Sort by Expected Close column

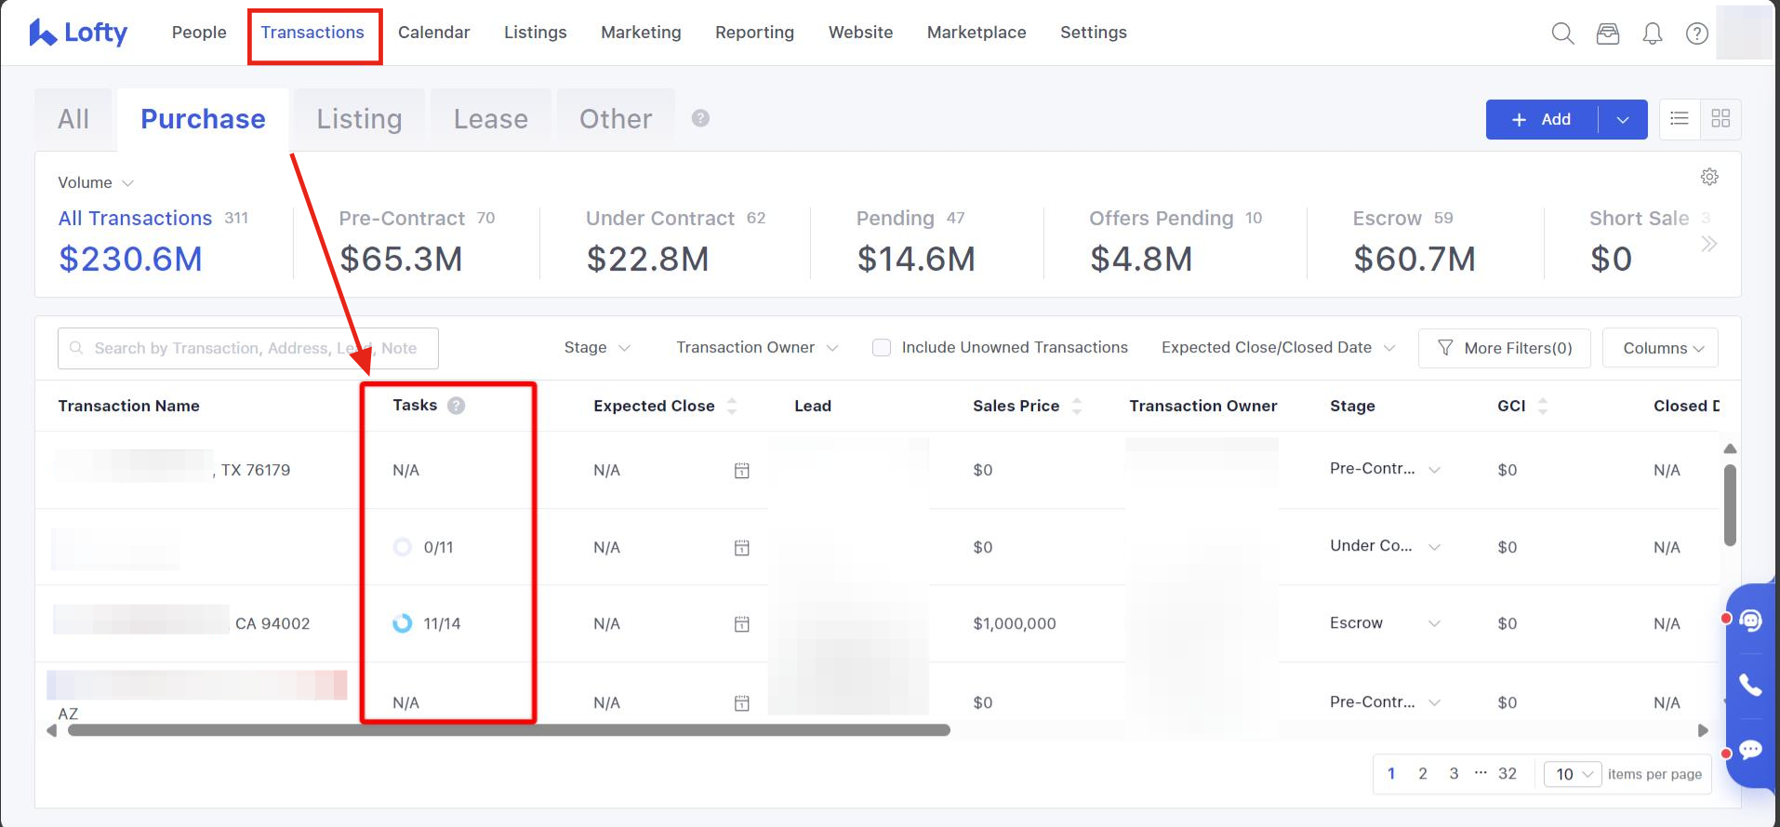[x=732, y=406]
